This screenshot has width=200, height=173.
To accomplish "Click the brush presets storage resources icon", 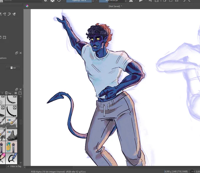I will click(x=20, y=93).
